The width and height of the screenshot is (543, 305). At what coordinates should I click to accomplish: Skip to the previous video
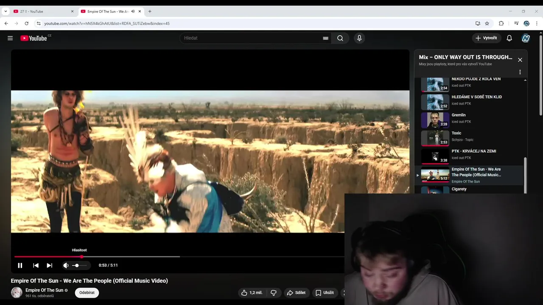(36, 265)
